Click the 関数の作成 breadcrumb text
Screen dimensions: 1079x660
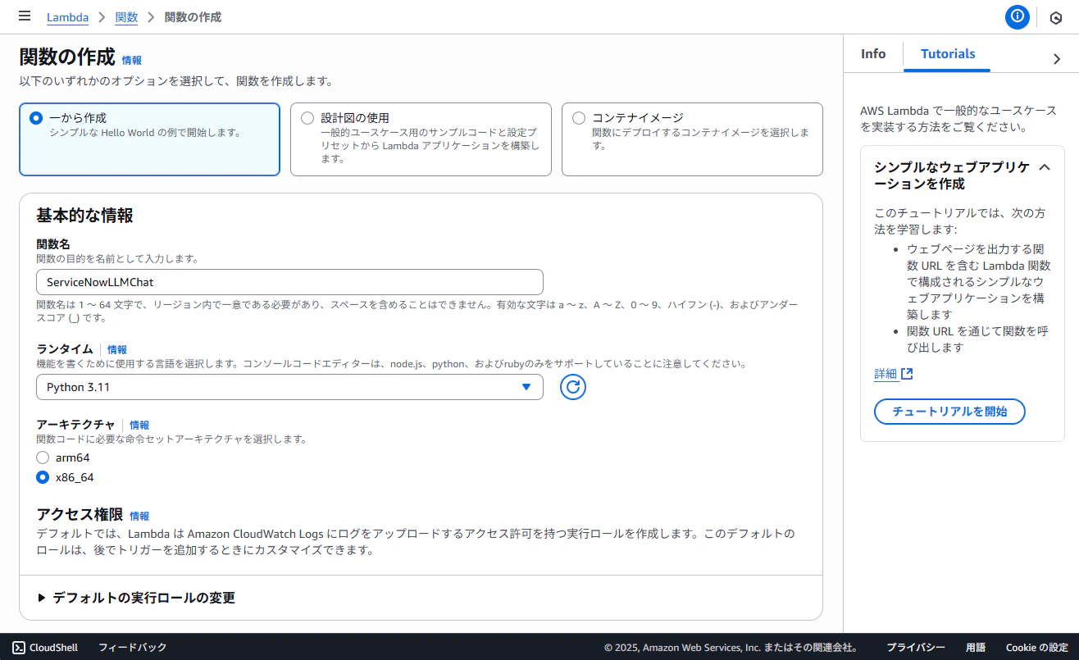click(x=193, y=17)
